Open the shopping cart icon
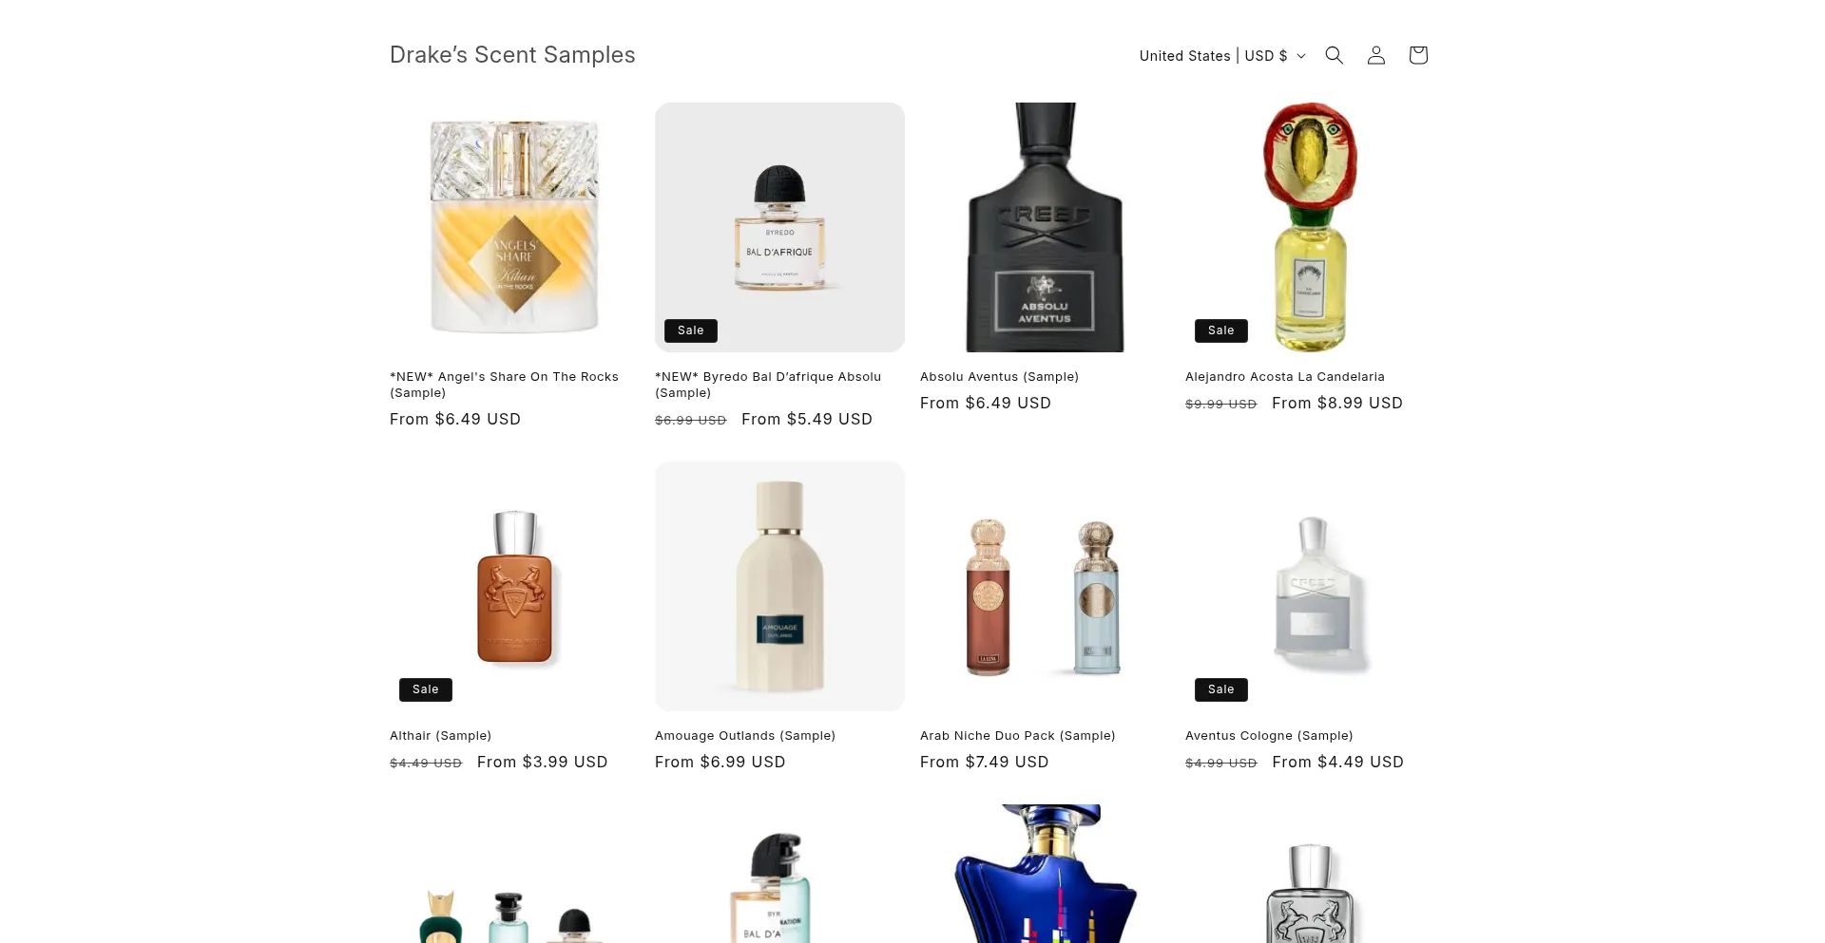Viewport: 1825px width, 943px height. coord(1418,55)
